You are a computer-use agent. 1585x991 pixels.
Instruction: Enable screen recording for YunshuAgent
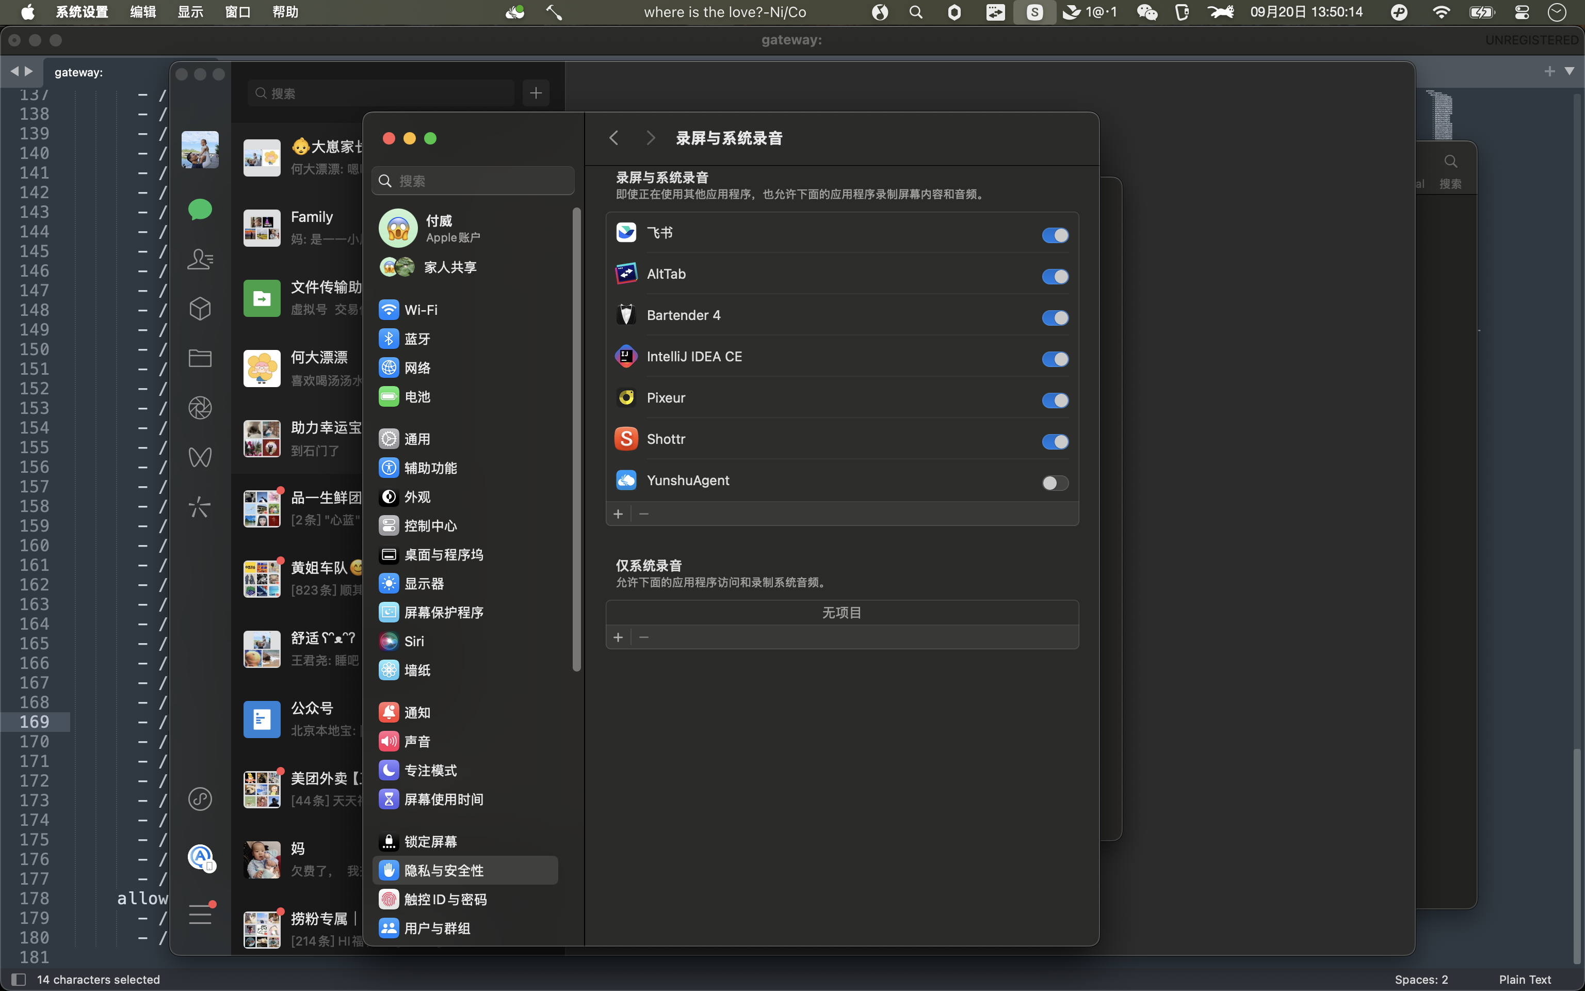tap(1055, 483)
